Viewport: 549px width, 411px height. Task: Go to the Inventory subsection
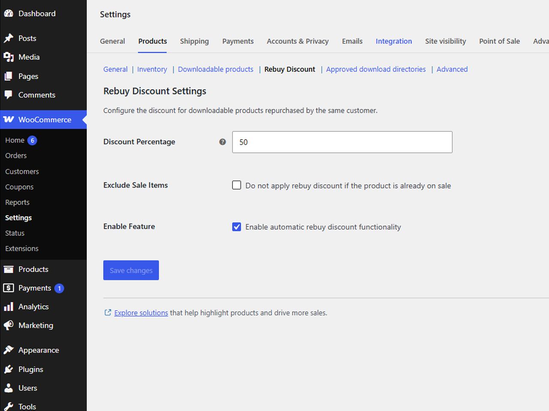[x=152, y=69]
